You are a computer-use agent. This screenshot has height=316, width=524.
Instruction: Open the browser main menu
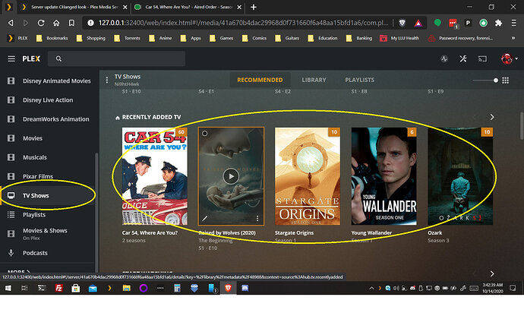(x=513, y=23)
